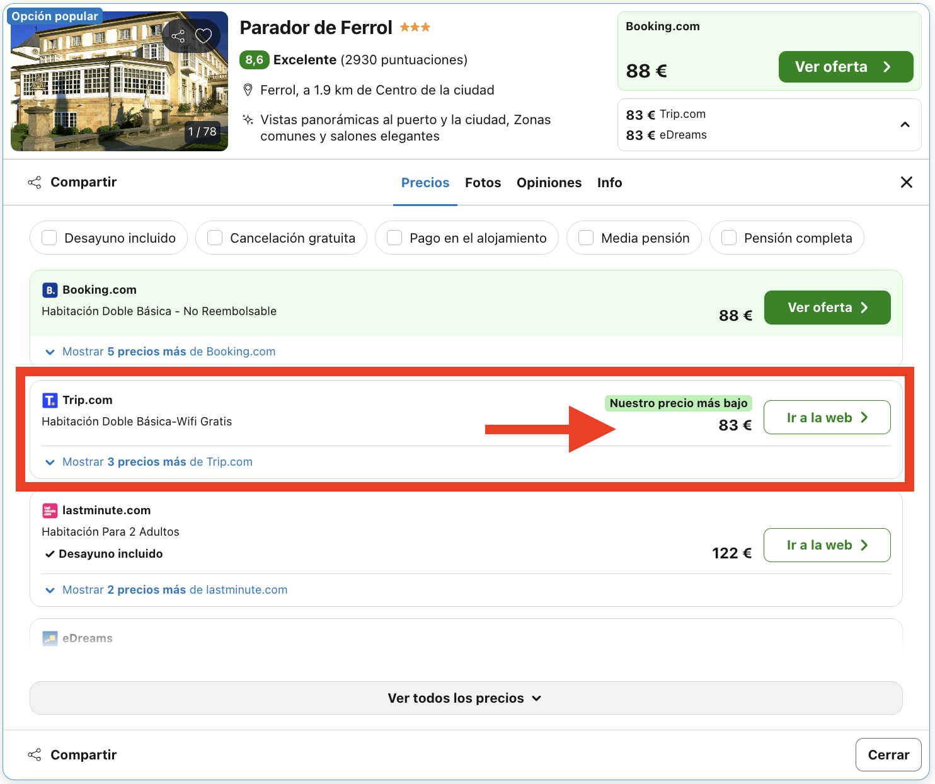Click the eDreams logo icon
This screenshot has height=784, width=935.
pos(49,638)
